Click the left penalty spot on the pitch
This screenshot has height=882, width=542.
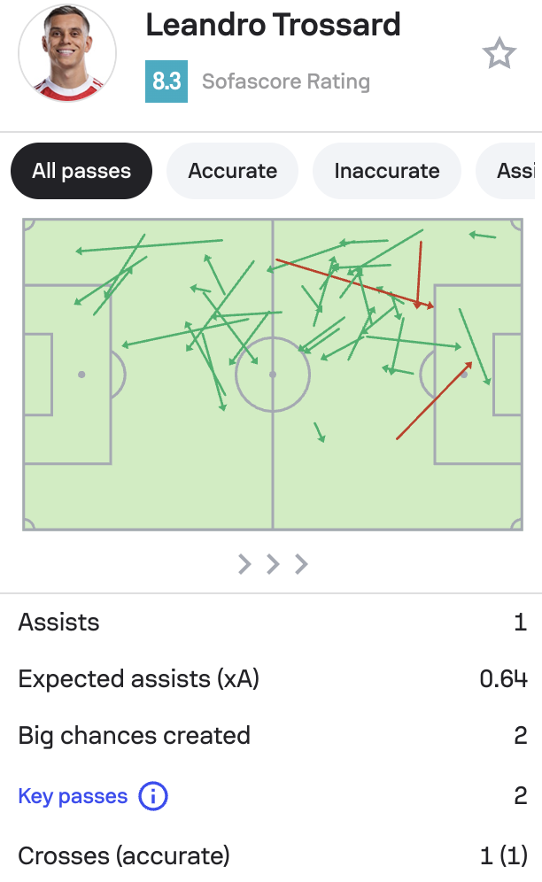[x=81, y=375]
